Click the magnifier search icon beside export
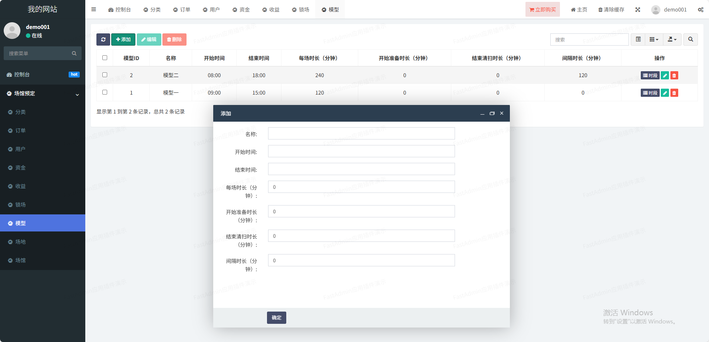This screenshot has width=709, height=342. (690, 39)
